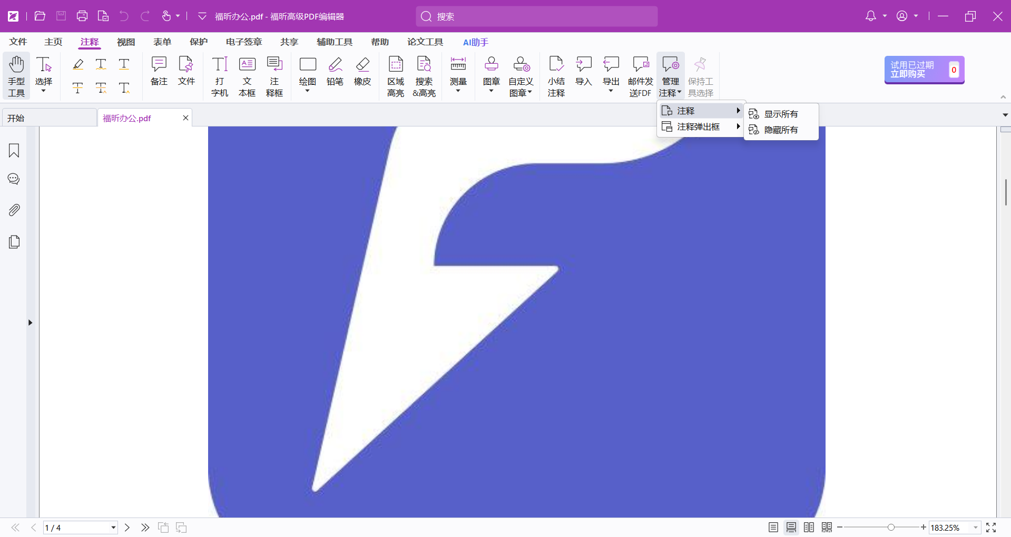Select the Pencil (铅笔) drawing tool
The width and height of the screenshot is (1011, 537).
pyautogui.click(x=335, y=72)
